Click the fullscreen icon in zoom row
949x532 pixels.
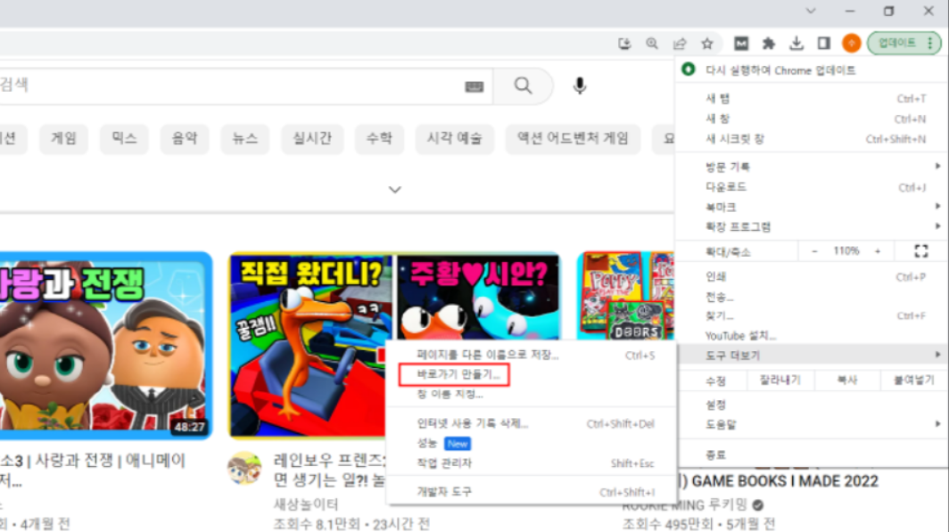click(921, 251)
